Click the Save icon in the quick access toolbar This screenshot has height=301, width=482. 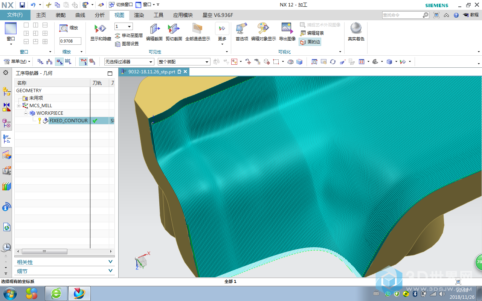click(22, 5)
